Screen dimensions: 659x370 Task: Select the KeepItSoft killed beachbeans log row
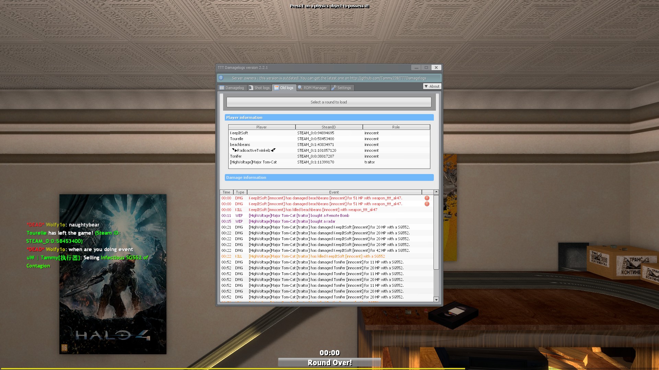tap(313, 210)
